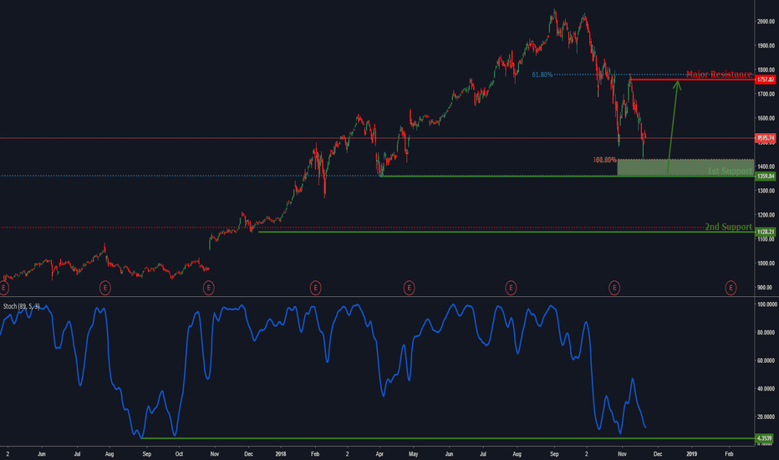Open the earnings E marker above Feb 2019
This screenshot has height=460, width=779.
(731, 288)
